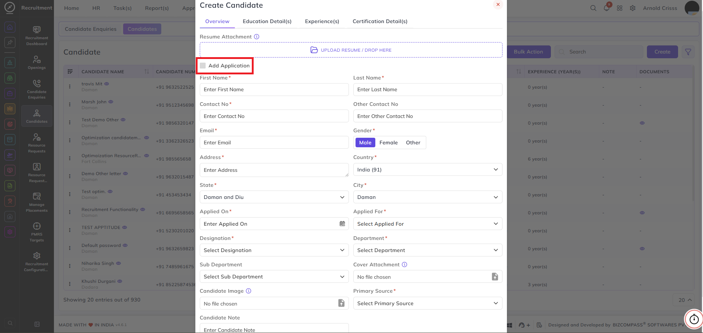The height and width of the screenshot is (333, 703).
Task: Click the Contact No input field
Action: coord(274,116)
